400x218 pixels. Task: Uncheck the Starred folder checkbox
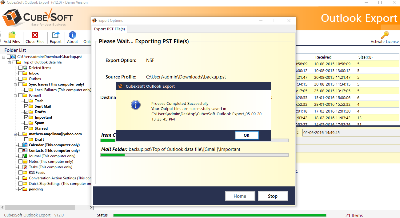tap(26, 128)
